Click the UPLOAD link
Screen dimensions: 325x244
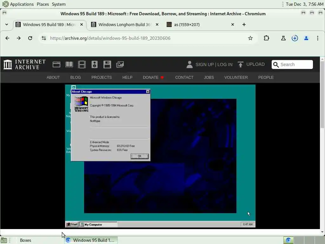pyautogui.click(x=255, y=64)
